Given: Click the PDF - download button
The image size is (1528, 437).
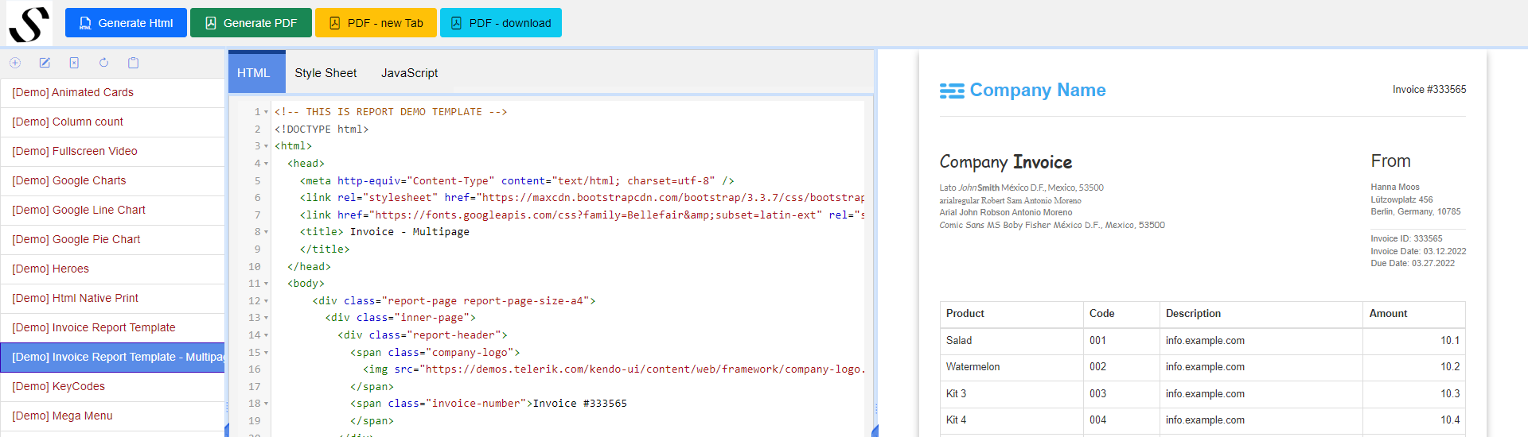Looking at the screenshot, I should click(x=501, y=23).
